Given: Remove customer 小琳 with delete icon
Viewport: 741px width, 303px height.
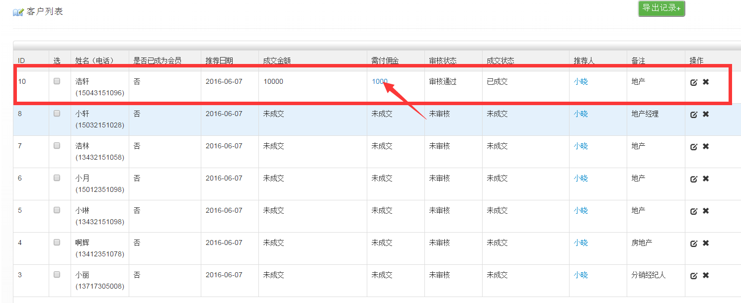Looking at the screenshot, I should pyautogui.click(x=706, y=211).
